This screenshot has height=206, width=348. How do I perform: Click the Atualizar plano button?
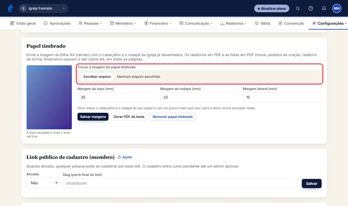[x=272, y=8]
